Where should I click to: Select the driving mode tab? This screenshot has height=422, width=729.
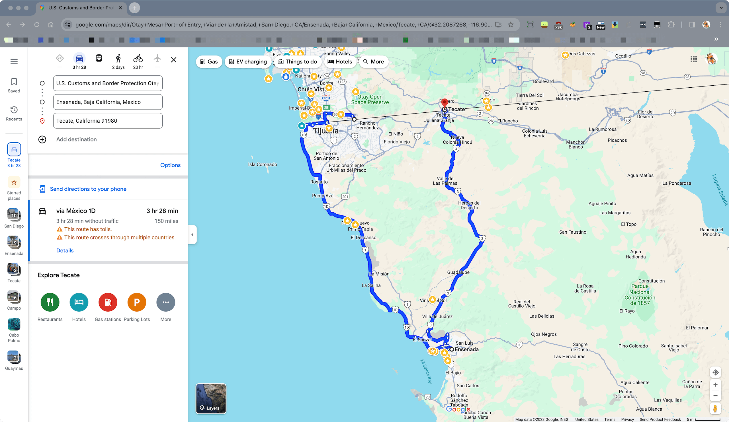(x=79, y=59)
